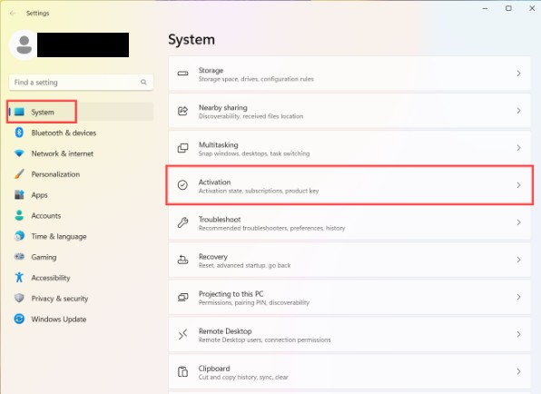Click the Remote Desktop icon

[182, 334]
